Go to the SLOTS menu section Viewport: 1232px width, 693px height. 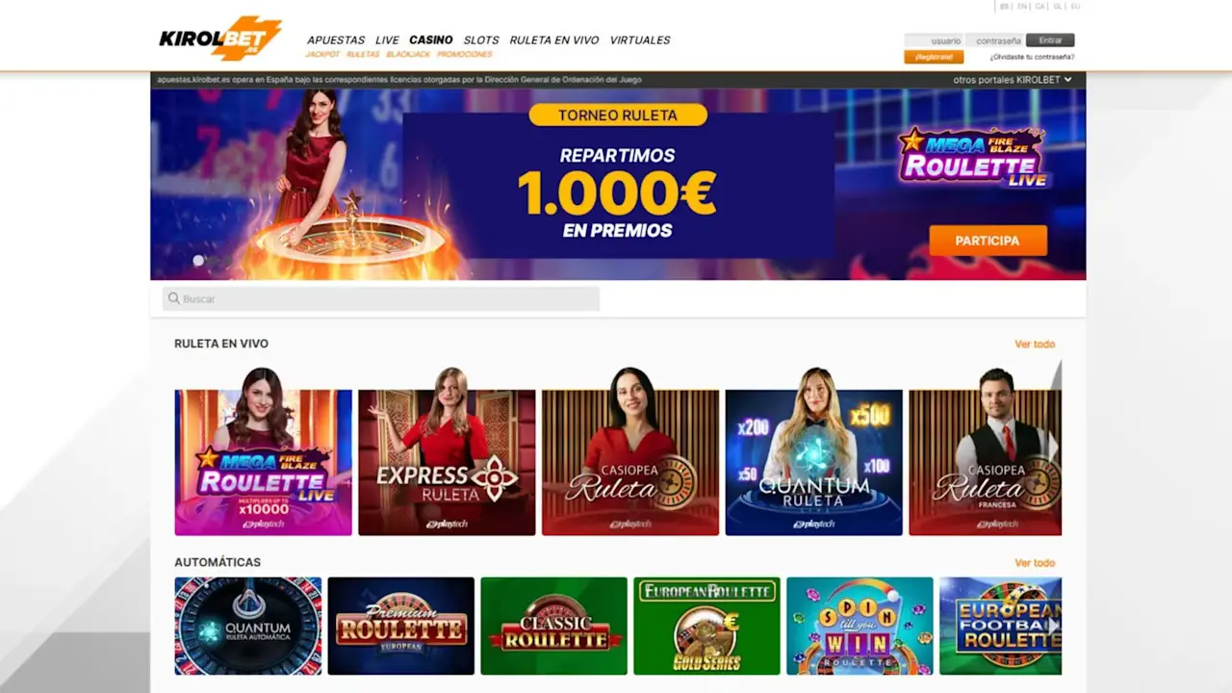pos(481,40)
